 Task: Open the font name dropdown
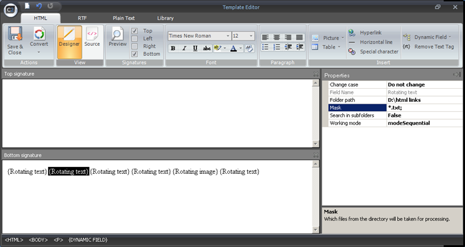coord(228,36)
